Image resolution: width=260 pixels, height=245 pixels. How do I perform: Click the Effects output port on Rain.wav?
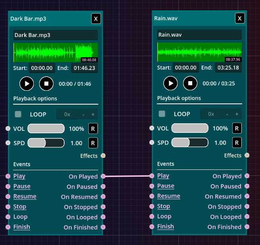pos(247,156)
